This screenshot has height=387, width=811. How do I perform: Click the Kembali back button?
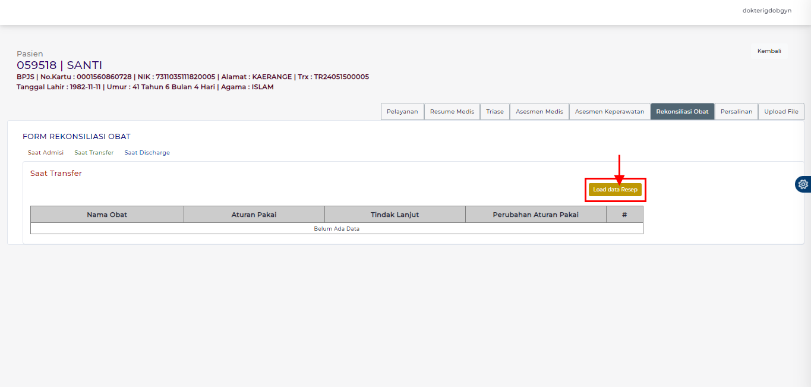769,51
